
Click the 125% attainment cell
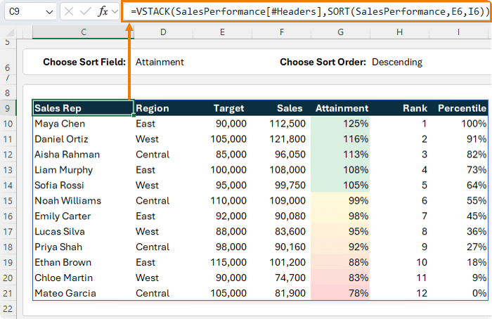tap(340, 124)
